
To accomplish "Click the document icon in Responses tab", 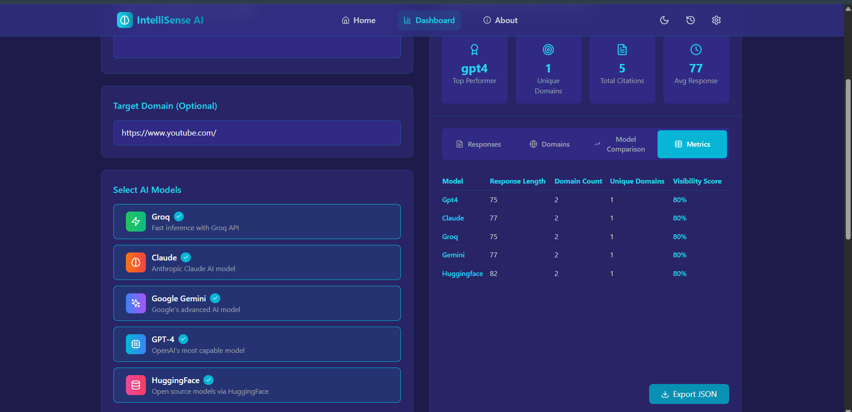I will [460, 144].
